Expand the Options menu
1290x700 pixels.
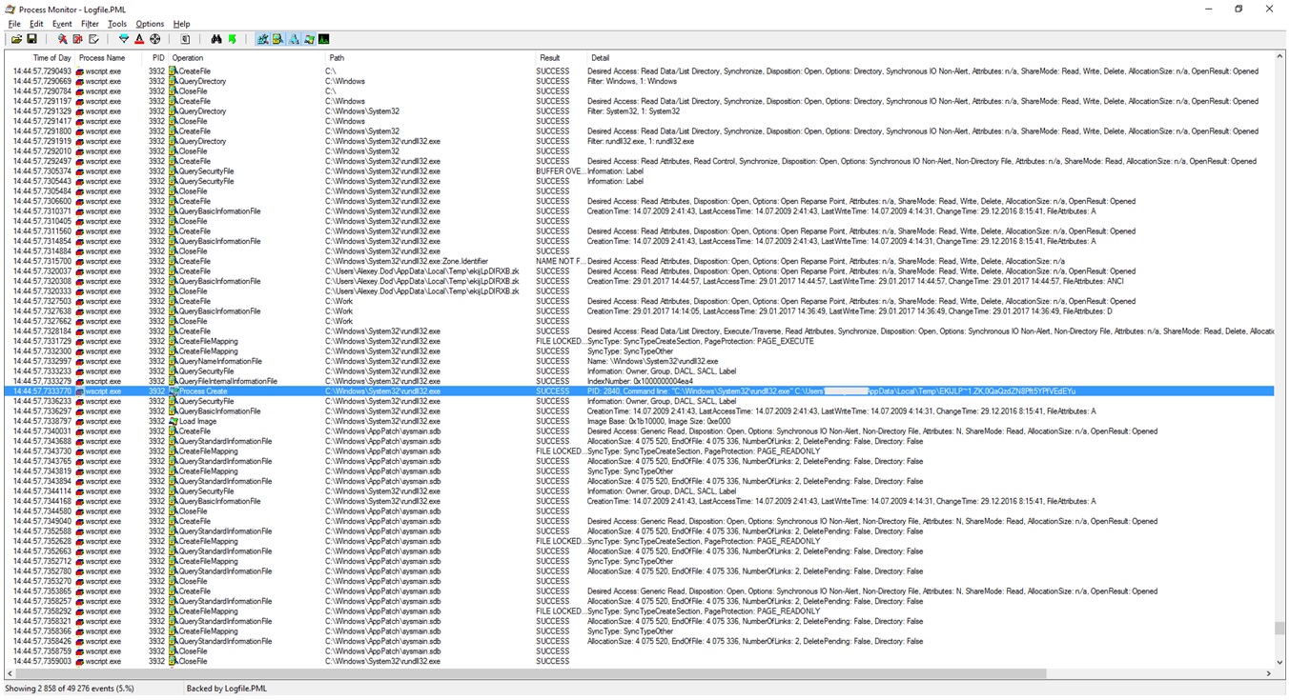[x=149, y=24]
